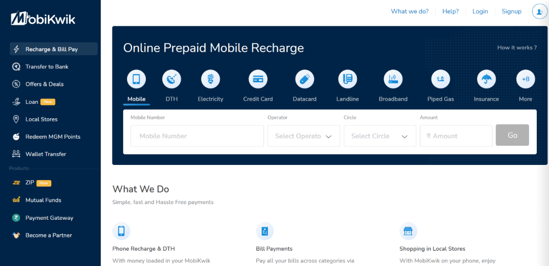This screenshot has width=549, height=266.
Task: Open the Insurance umbrella icon
Action: (486, 79)
